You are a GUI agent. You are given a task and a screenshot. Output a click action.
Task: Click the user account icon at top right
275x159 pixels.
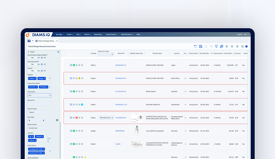pyautogui.click(x=246, y=35)
